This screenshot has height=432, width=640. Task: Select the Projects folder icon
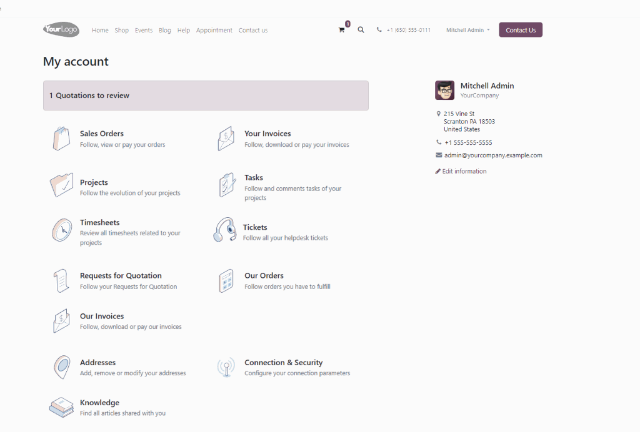(61, 185)
